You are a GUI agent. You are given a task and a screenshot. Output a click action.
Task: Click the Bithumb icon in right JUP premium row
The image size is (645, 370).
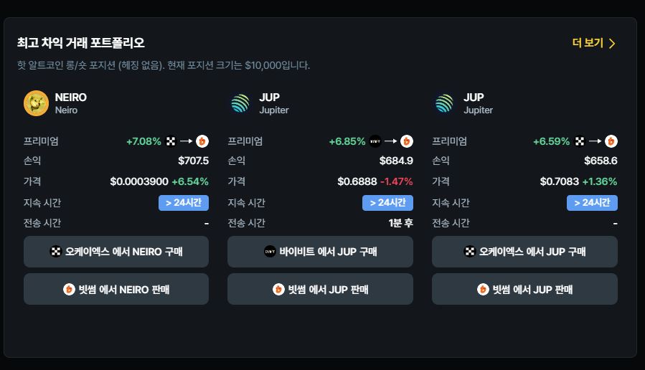pyautogui.click(x=611, y=141)
